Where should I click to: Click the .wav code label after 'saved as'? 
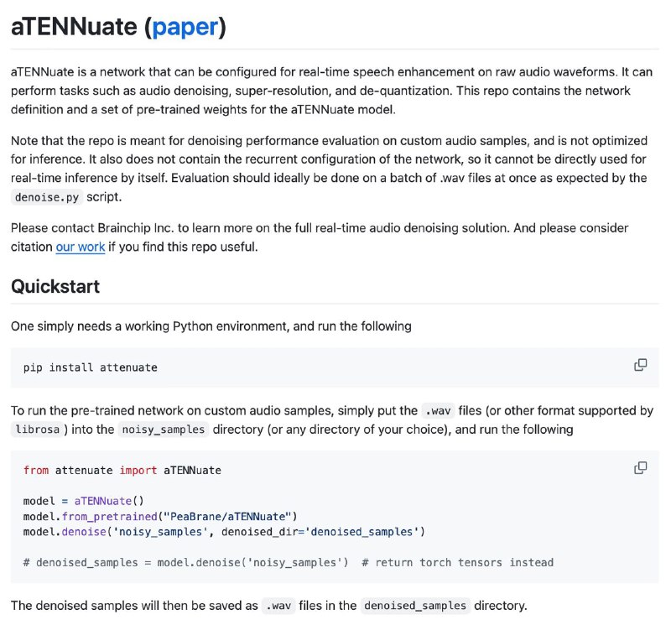point(278,606)
